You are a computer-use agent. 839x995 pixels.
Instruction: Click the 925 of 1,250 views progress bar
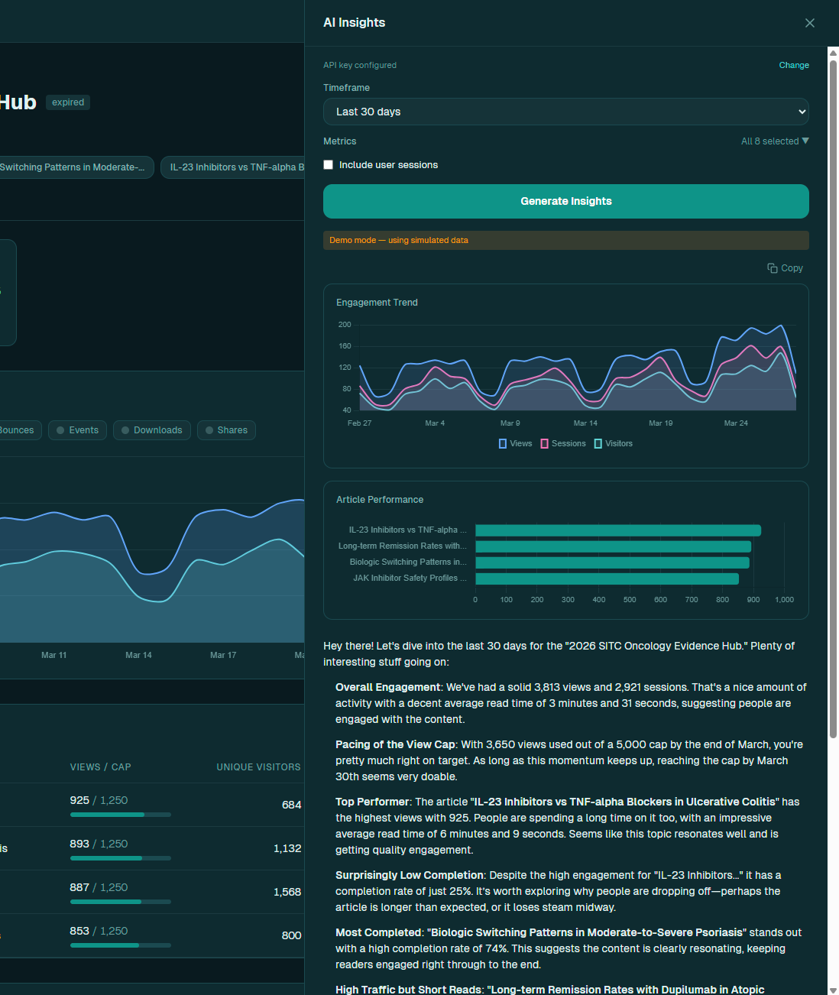pyautogui.click(x=120, y=815)
